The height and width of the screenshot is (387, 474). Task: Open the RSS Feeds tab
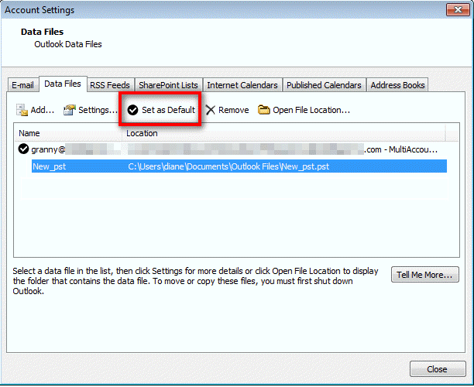click(110, 85)
